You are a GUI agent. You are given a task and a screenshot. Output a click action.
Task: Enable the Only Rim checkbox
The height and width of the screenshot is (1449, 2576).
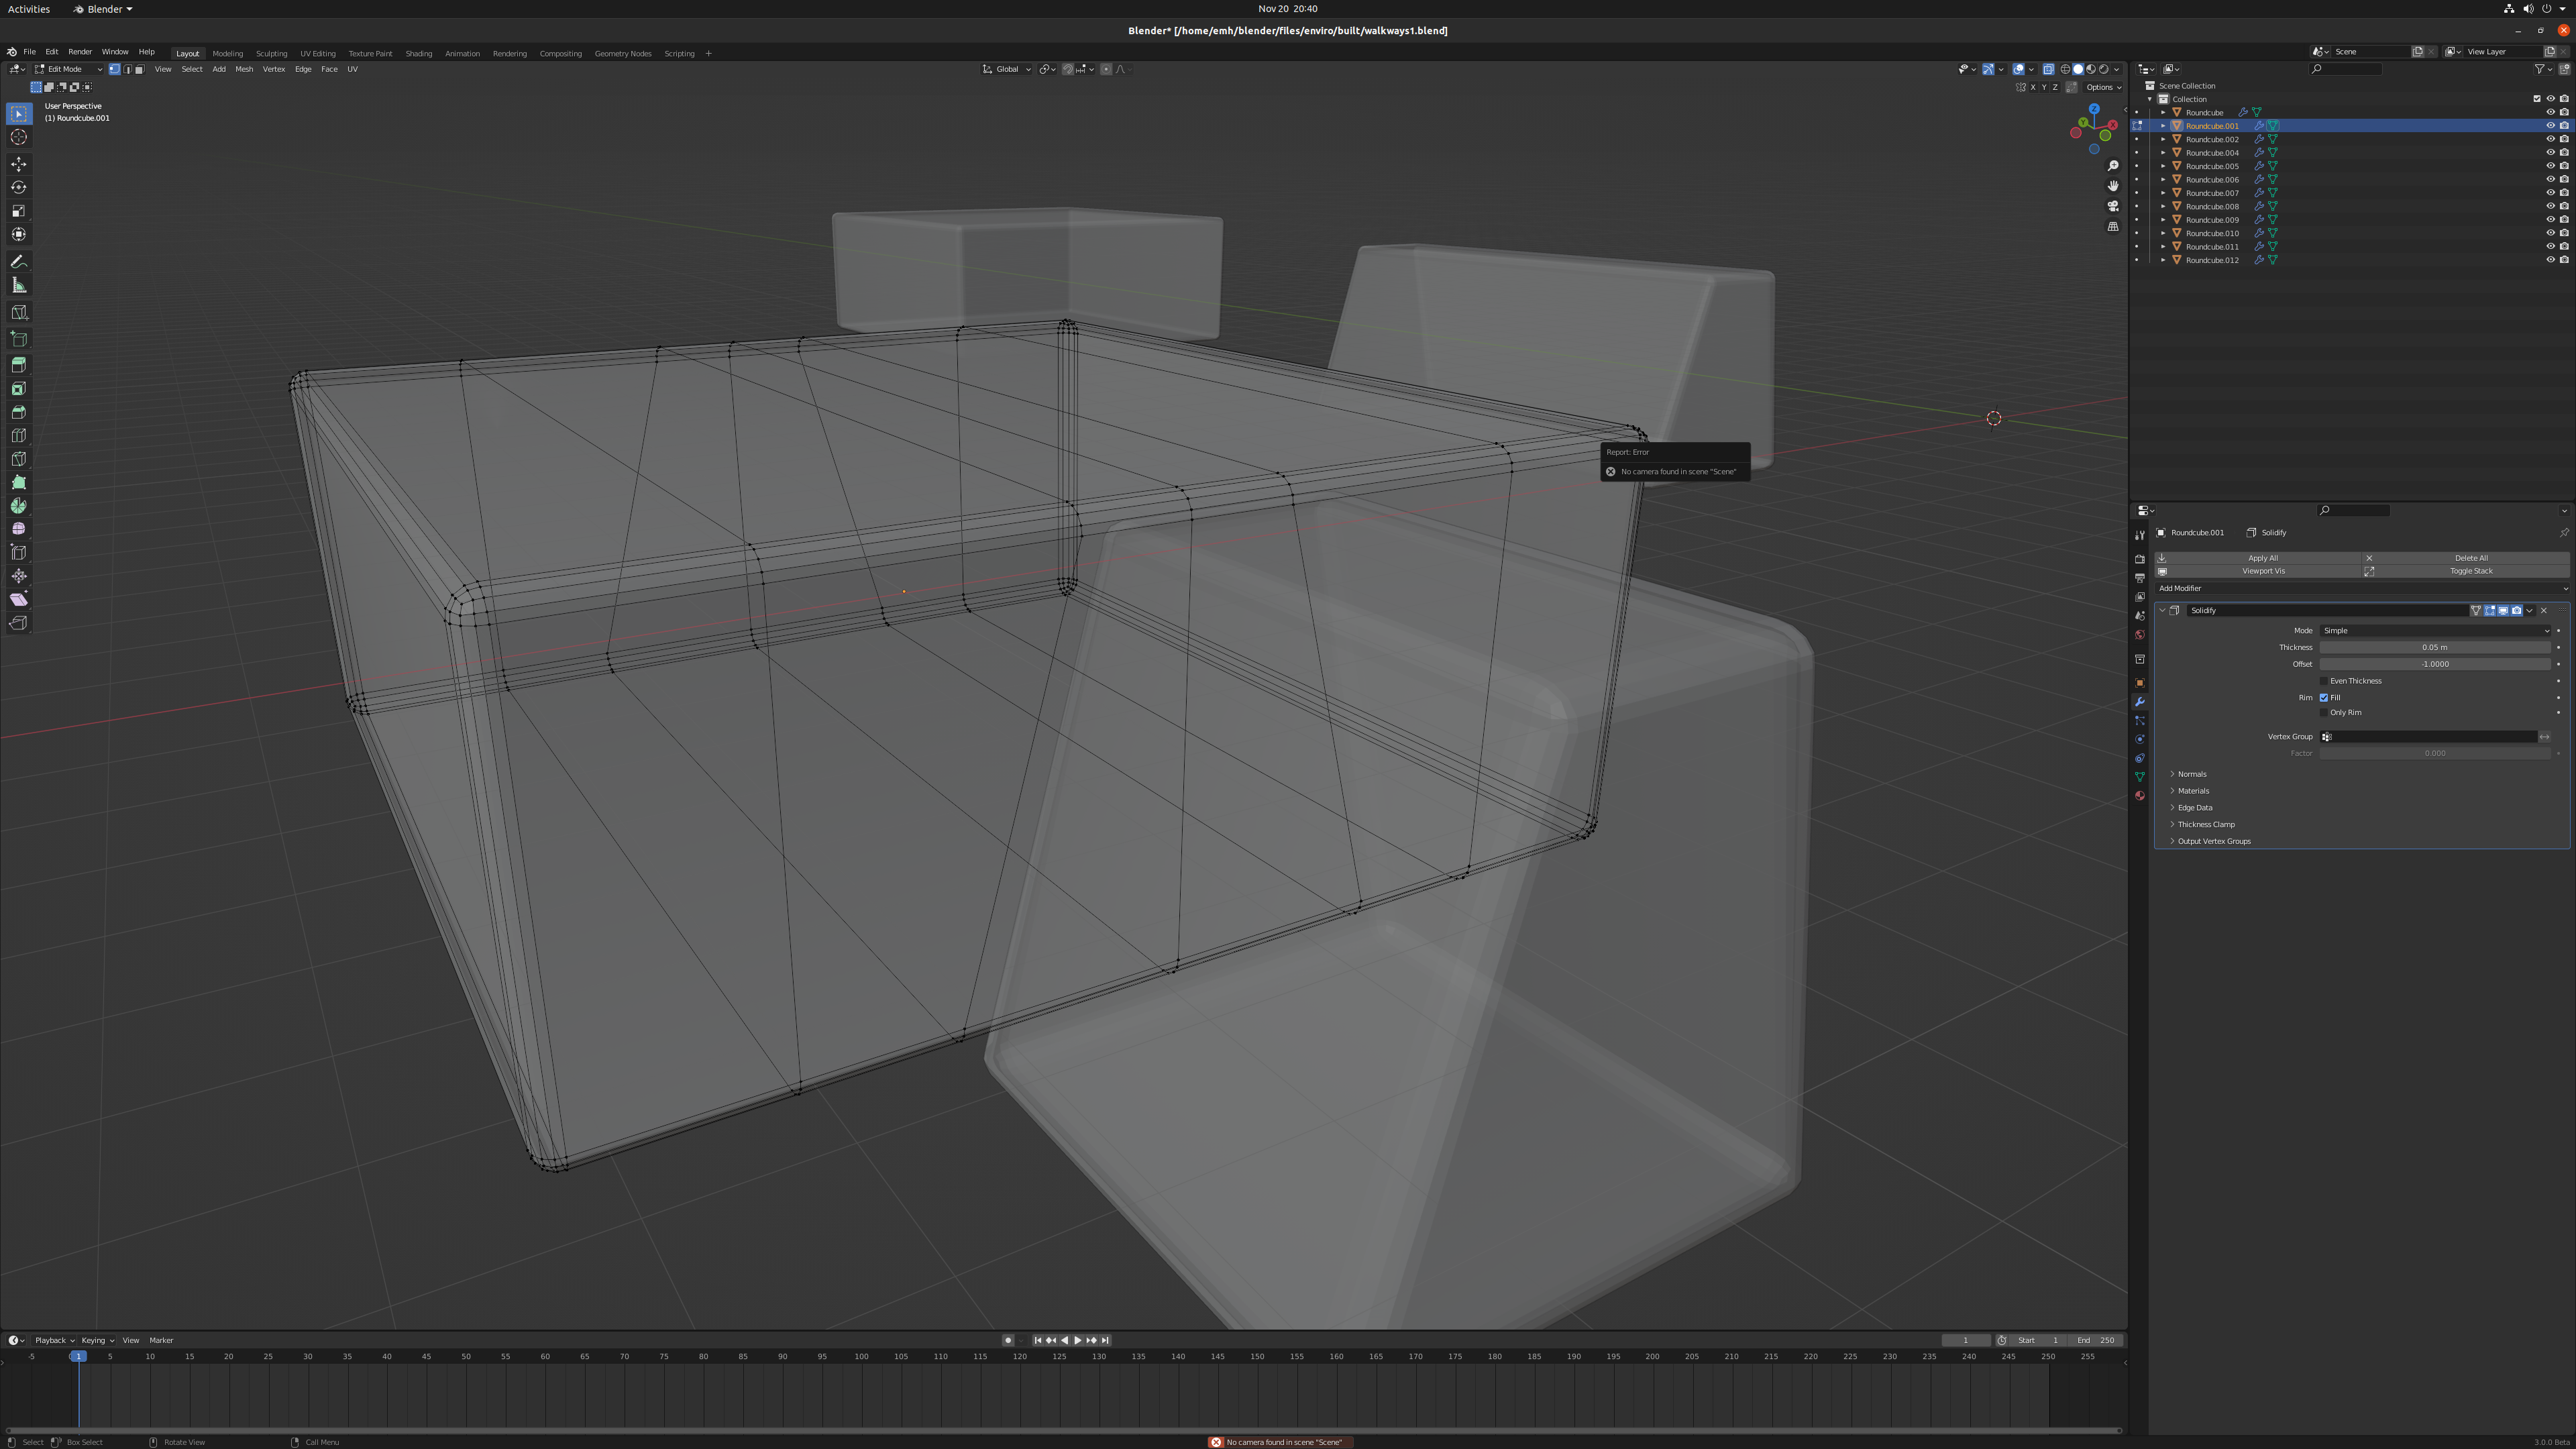[2325, 713]
